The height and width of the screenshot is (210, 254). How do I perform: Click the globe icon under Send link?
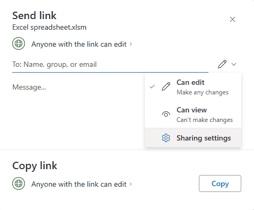[x=19, y=43]
